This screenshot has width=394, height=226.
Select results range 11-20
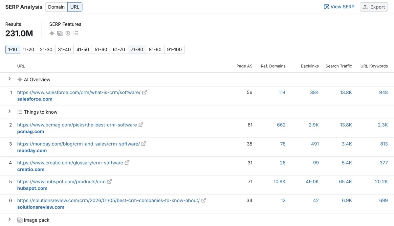point(28,49)
